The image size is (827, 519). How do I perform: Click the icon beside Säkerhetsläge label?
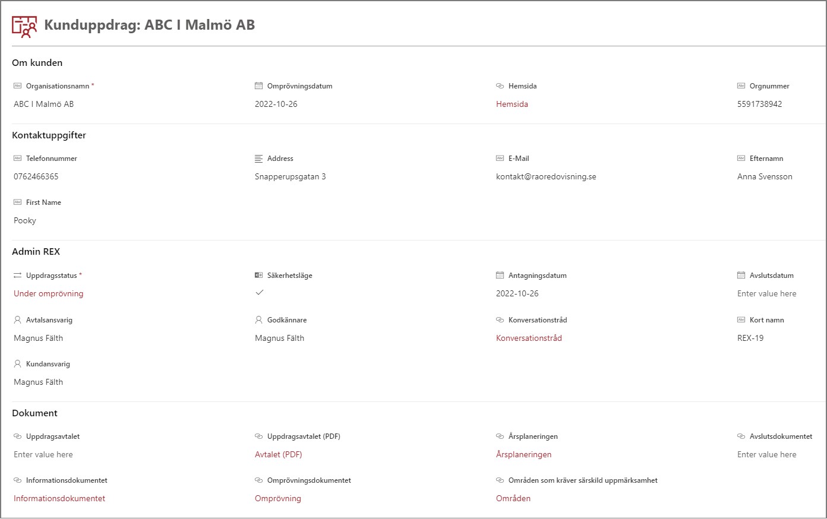click(x=258, y=276)
